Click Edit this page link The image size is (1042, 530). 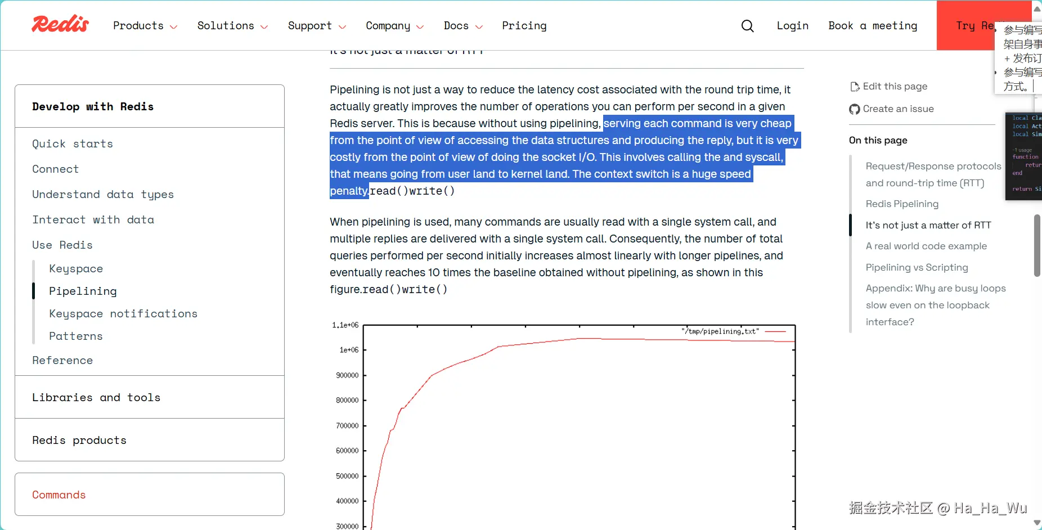[x=895, y=87]
